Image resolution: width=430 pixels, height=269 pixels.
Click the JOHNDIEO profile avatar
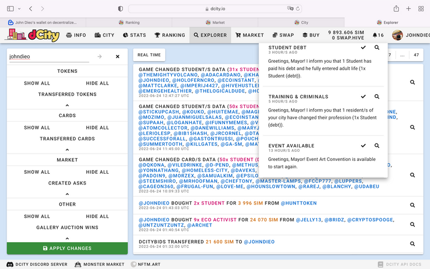[398, 35]
